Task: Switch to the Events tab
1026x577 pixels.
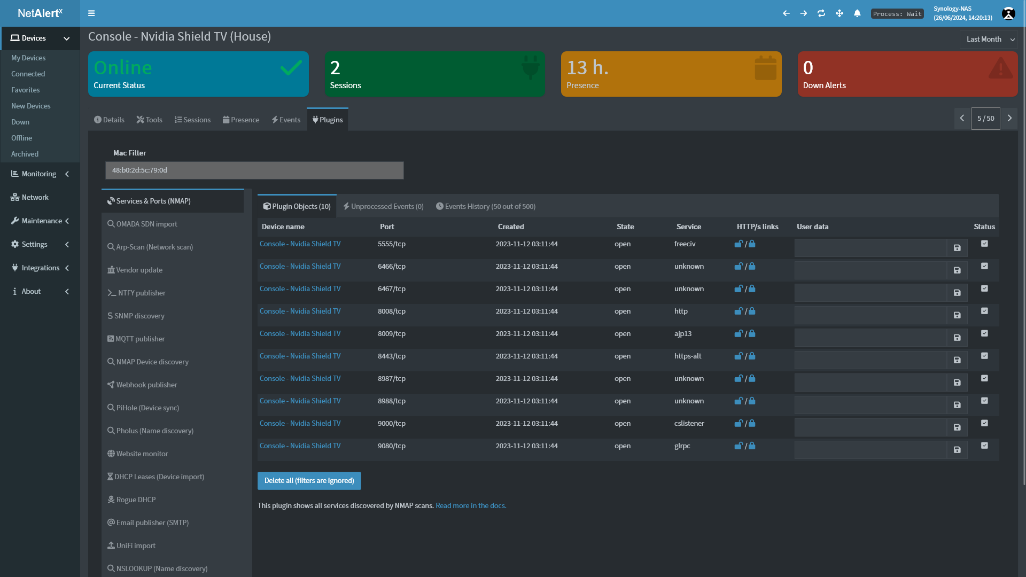Action: click(x=286, y=120)
